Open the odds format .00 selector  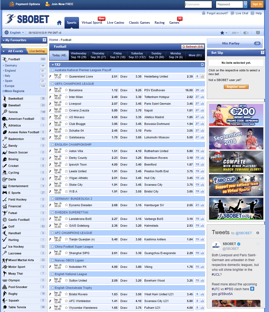click(235, 33)
